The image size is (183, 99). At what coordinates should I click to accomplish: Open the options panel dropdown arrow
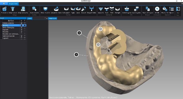pyautogui.click(x=45, y=18)
